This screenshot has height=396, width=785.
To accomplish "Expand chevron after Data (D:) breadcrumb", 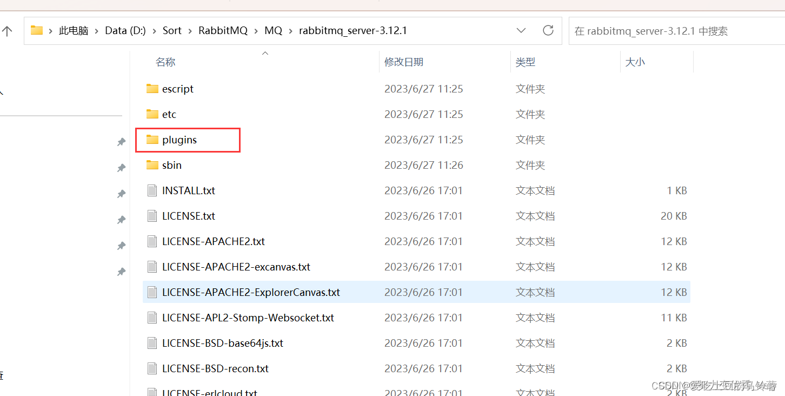I will (x=154, y=31).
